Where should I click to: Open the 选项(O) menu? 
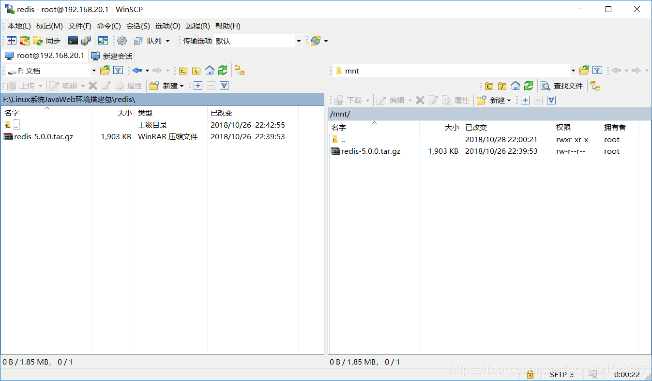click(167, 26)
